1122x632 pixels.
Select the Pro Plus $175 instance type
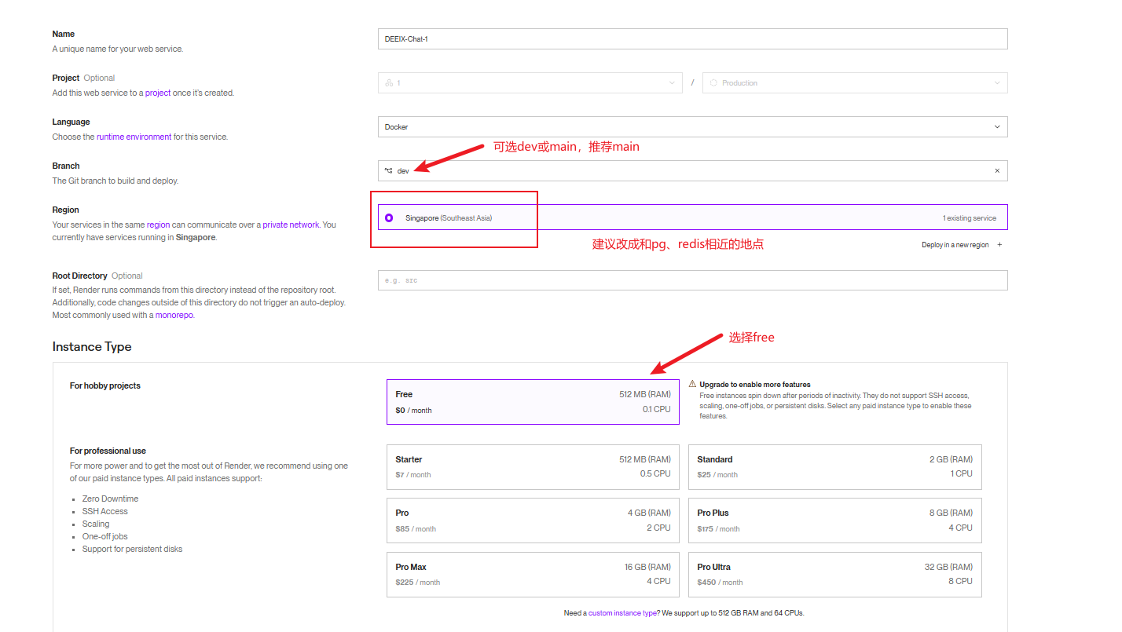coord(834,521)
